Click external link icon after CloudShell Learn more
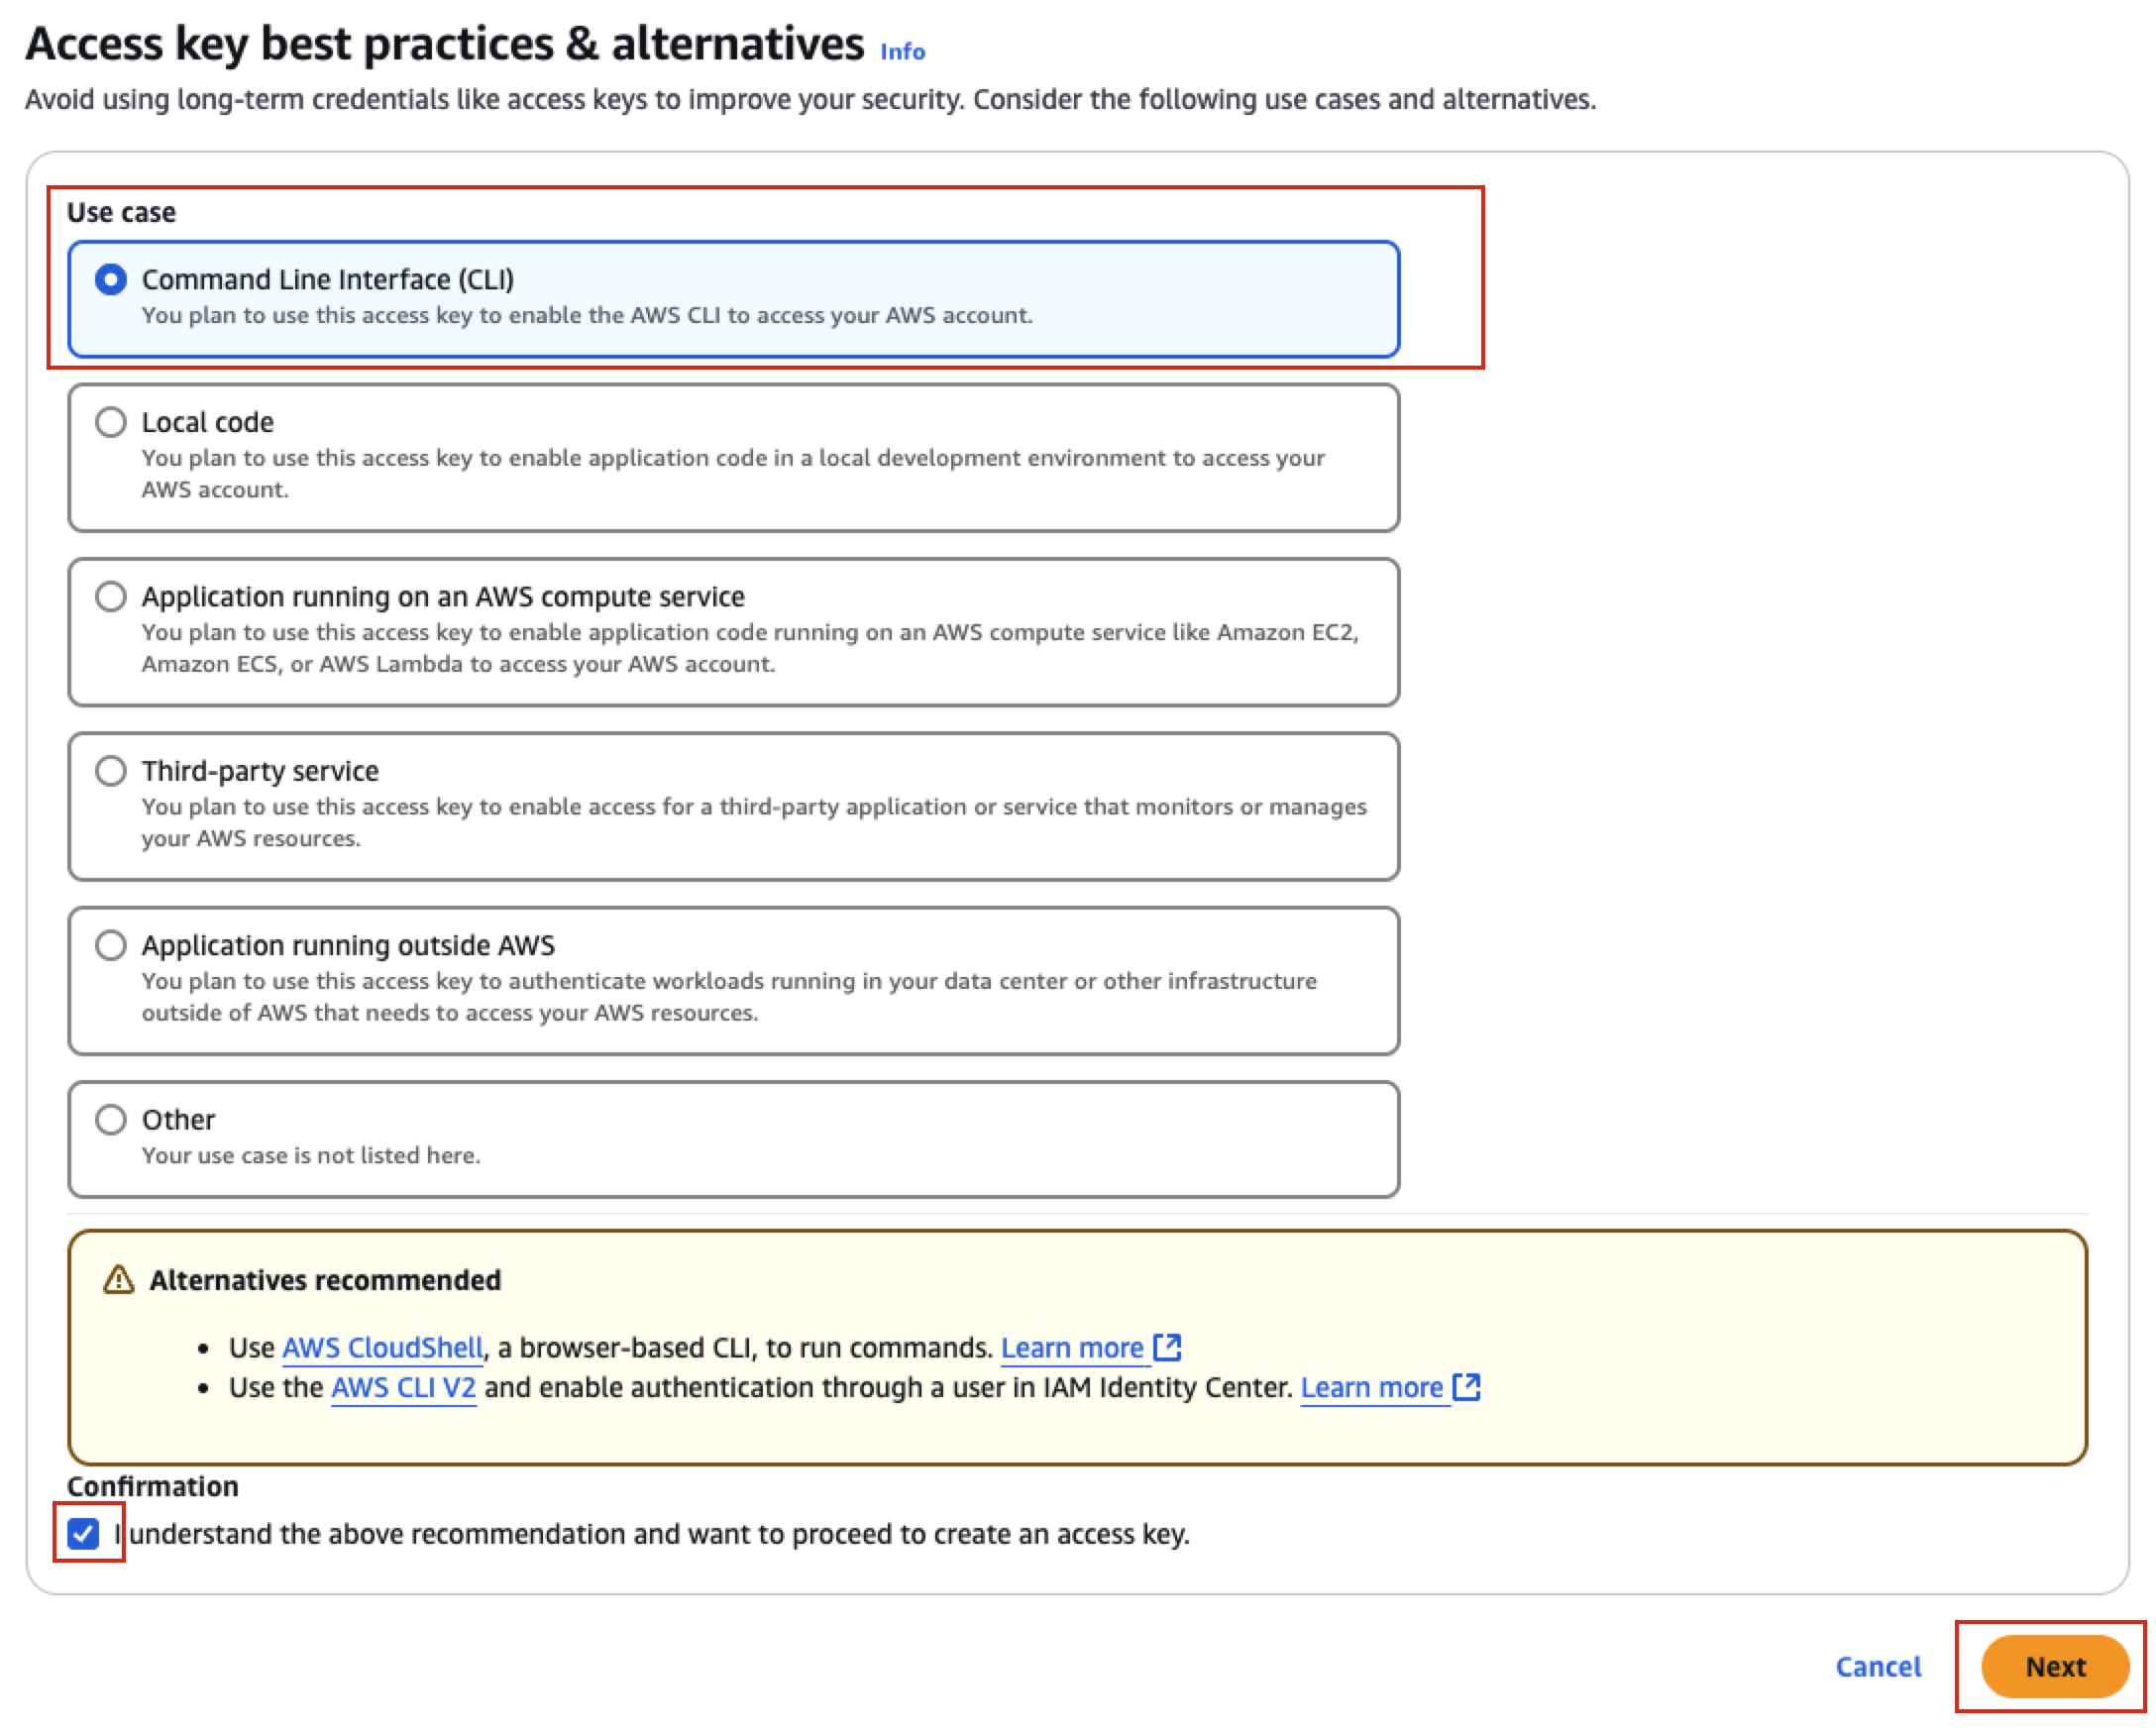The height and width of the screenshot is (1736, 2156). point(1167,1347)
